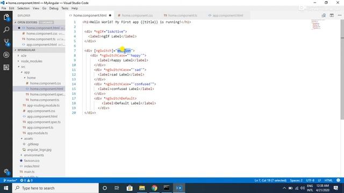
Task: Click the feedback smiley in the status bar
Action: coord(338,180)
